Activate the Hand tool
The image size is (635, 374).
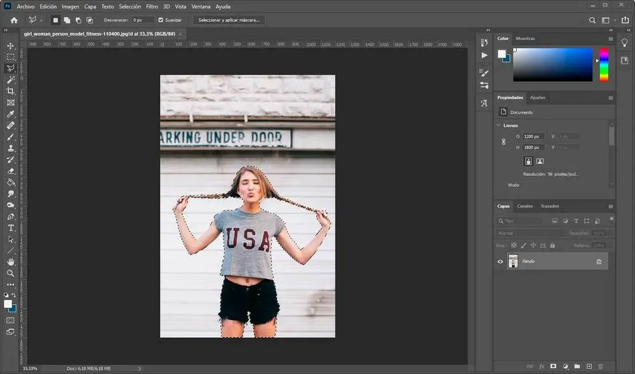tap(10, 262)
